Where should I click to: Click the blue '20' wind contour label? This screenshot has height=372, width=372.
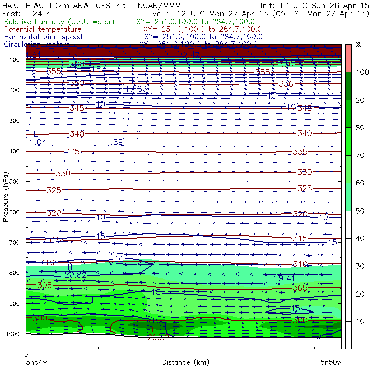point(119,259)
